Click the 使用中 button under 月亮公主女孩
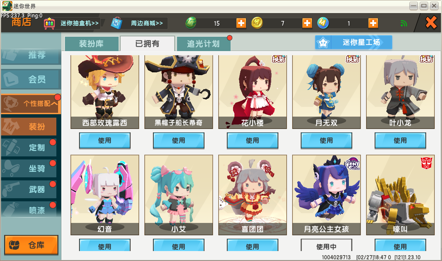 tap(327, 246)
